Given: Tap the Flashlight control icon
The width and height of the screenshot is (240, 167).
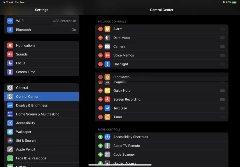Looking at the screenshot, I should pos(107,64).
